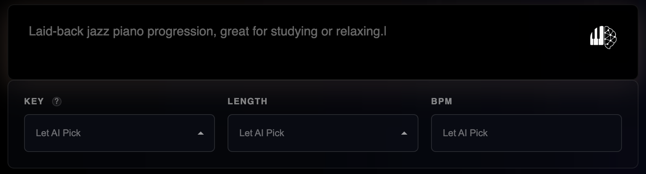Viewport: 646px width, 174px height.
Task: Click the "Let AI Pick" text under KEY
Action: 58,133
